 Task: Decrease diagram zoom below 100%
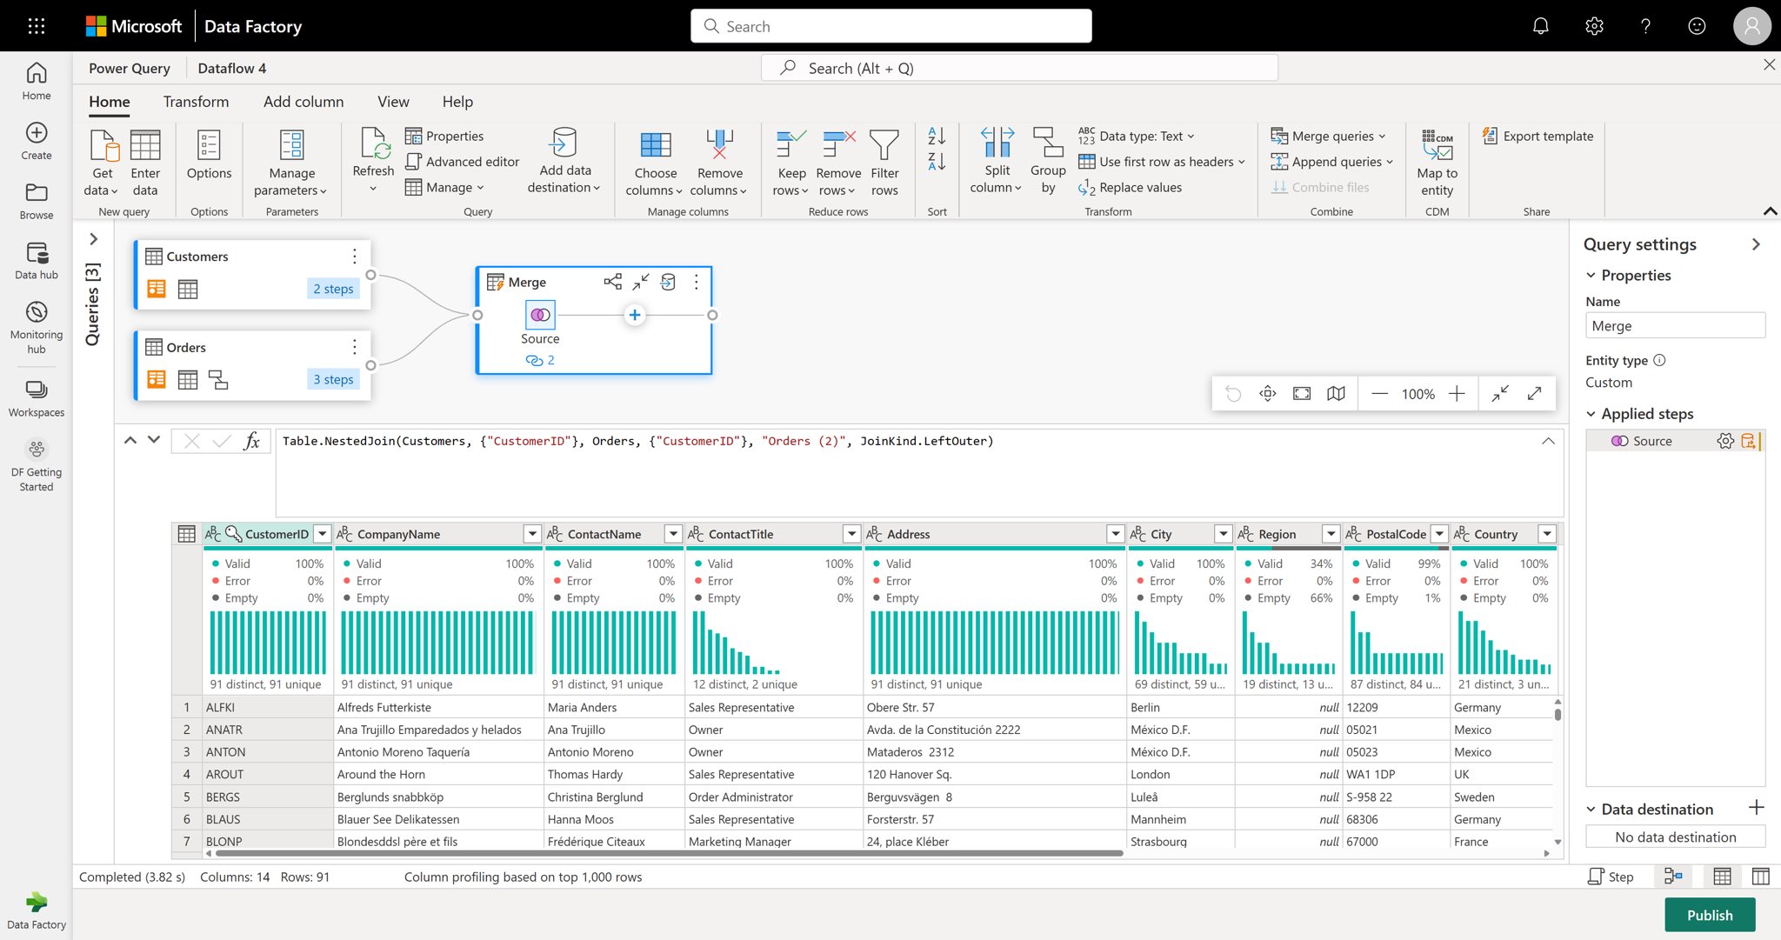coord(1378,393)
